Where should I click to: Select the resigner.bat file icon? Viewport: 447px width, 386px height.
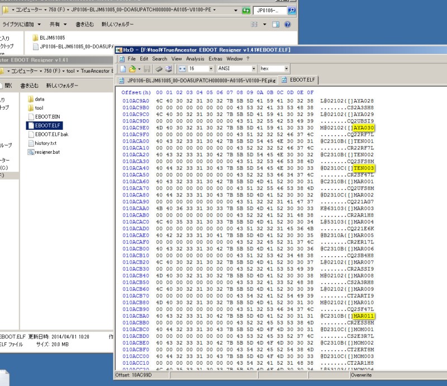click(31, 152)
